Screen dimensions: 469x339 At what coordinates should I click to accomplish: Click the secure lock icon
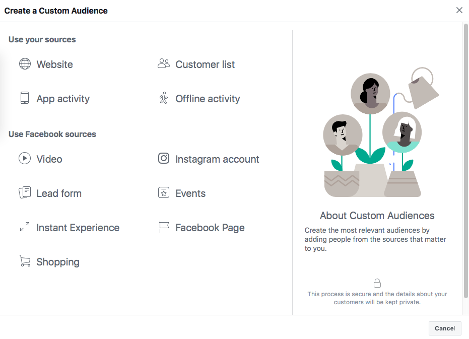coord(377,283)
